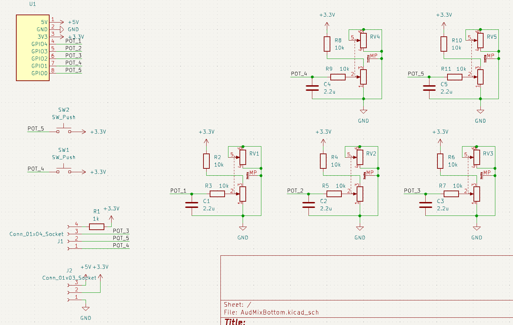Viewport: 513px width, 325px height.
Task: Select the RV5 potentiometer body beside its label
Action: click(x=480, y=41)
